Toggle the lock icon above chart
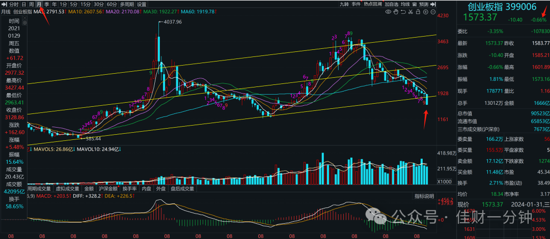The width and height of the screenshot is (550, 239). pyautogui.click(x=418, y=12)
